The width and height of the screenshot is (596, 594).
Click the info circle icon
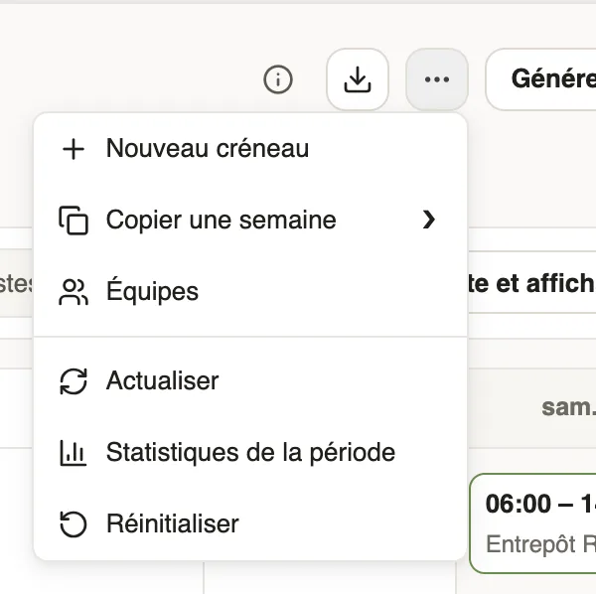[278, 79]
